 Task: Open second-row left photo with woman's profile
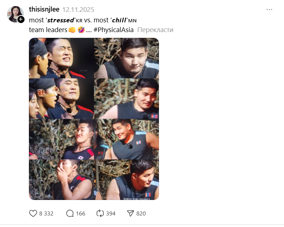(x=61, y=99)
